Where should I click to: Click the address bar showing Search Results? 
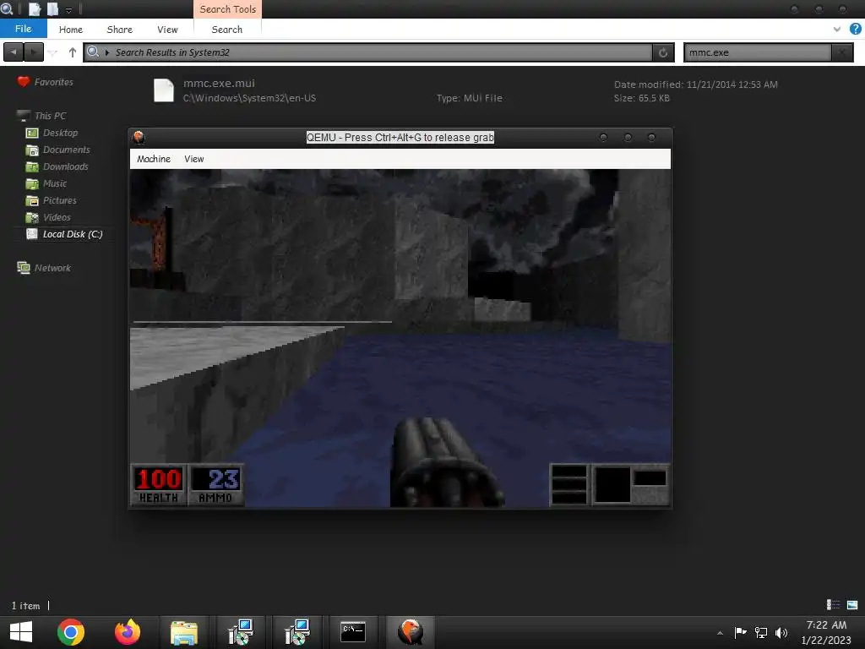pos(368,52)
